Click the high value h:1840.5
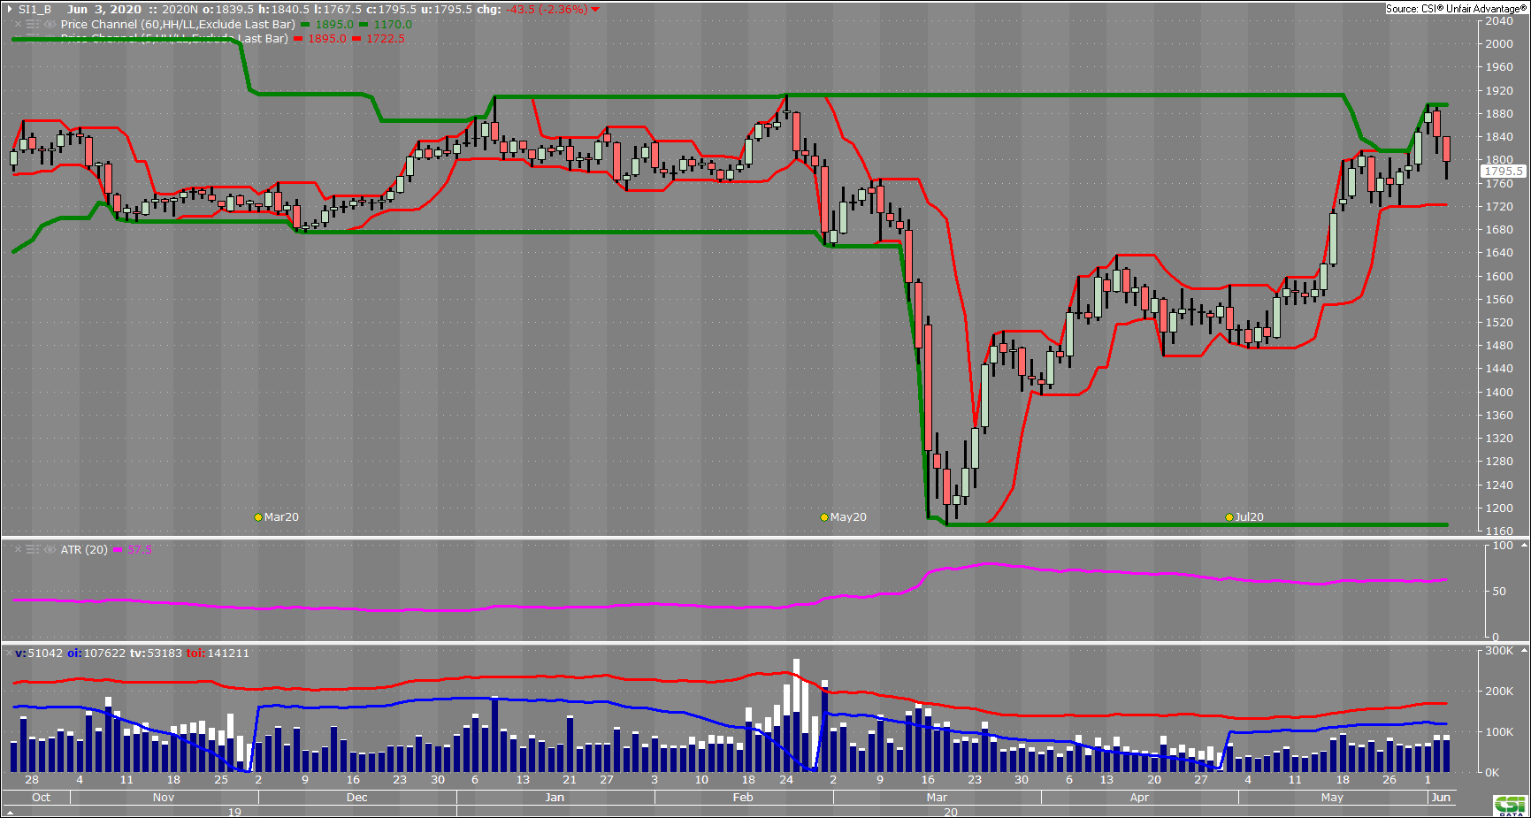The image size is (1531, 818). pyautogui.click(x=284, y=10)
